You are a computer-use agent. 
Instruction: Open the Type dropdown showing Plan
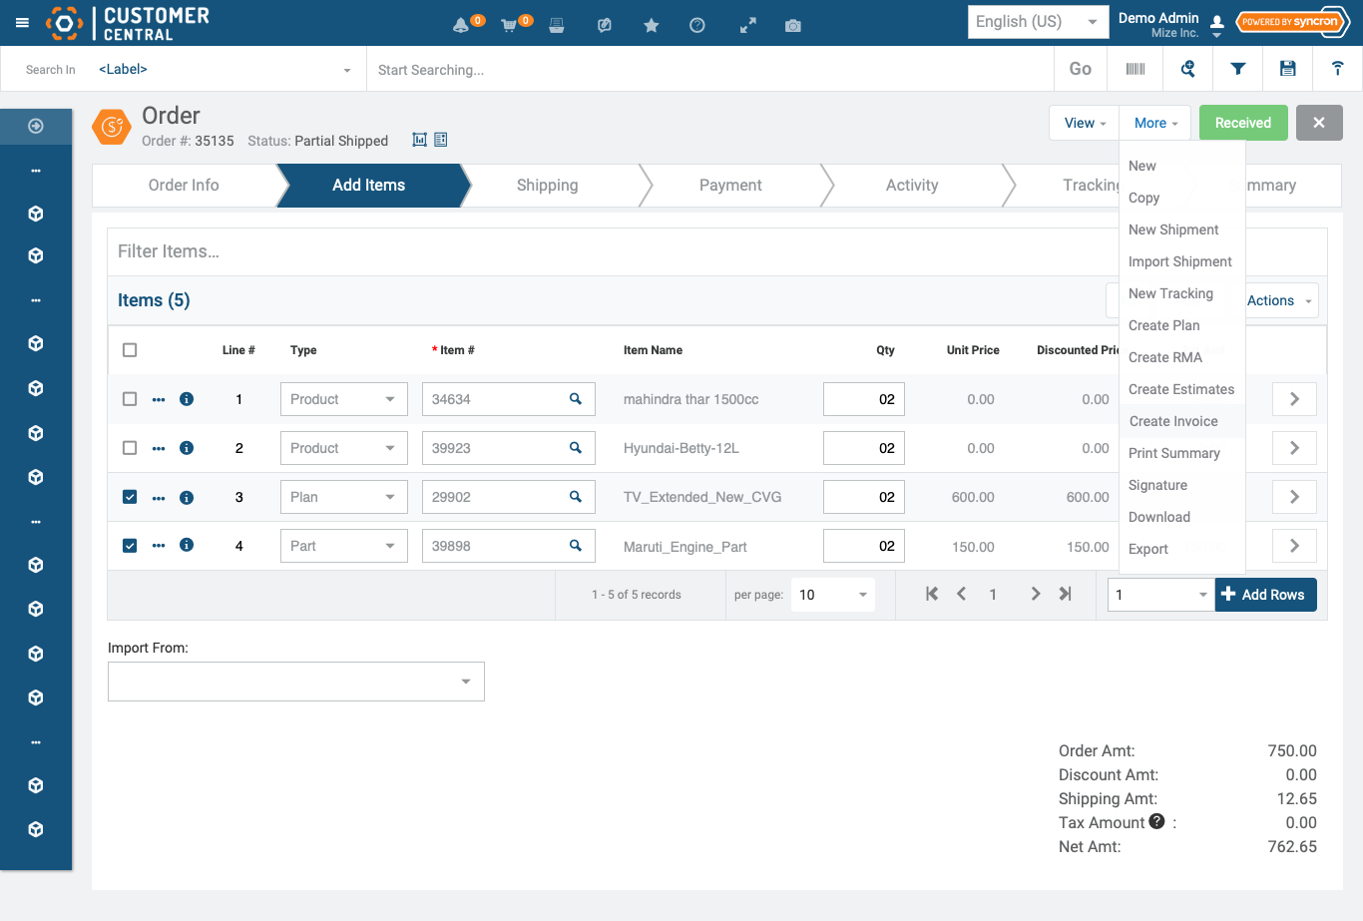pyautogui.click(x=344, y=497)
